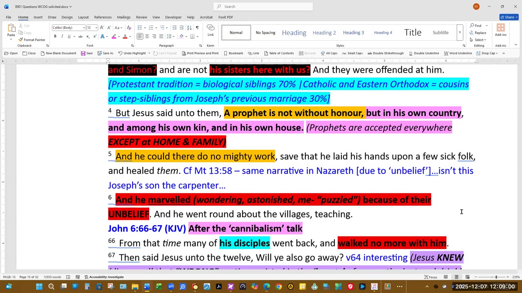Increase paragraph indent
Screen dimensions: 522x293
click(x=181, y=28)
